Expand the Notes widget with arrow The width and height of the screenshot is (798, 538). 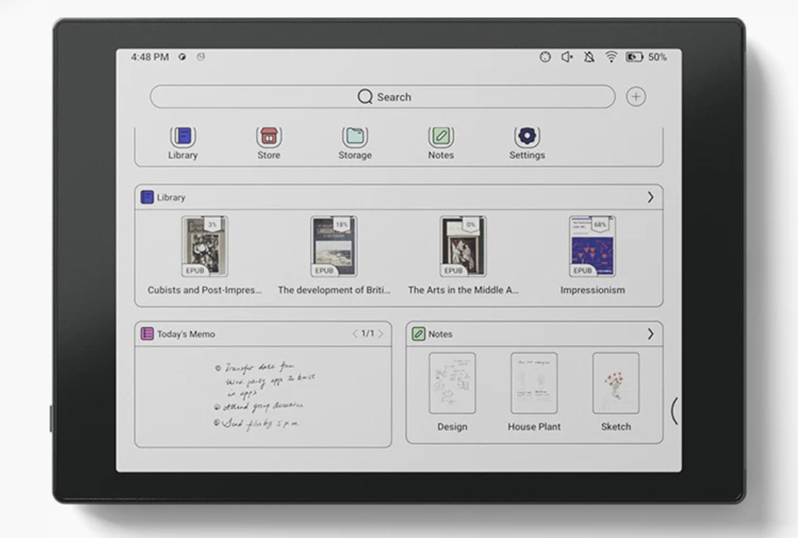tap(650, 334)
